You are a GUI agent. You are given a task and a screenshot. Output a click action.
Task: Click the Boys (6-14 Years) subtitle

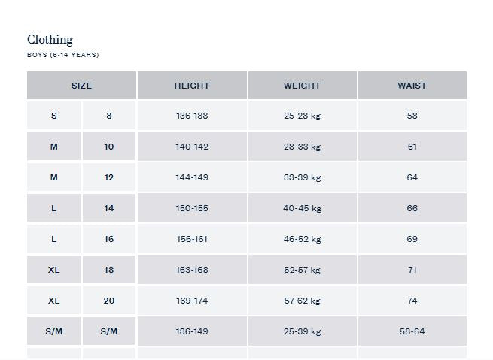point(63,55)
